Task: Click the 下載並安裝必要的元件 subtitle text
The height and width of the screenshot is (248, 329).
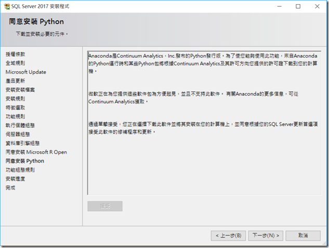Action: point(42,34)
